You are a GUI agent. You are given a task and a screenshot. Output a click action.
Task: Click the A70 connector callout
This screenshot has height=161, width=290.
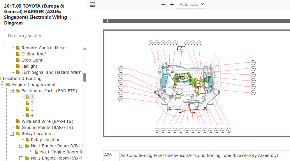tap(193, 43)
